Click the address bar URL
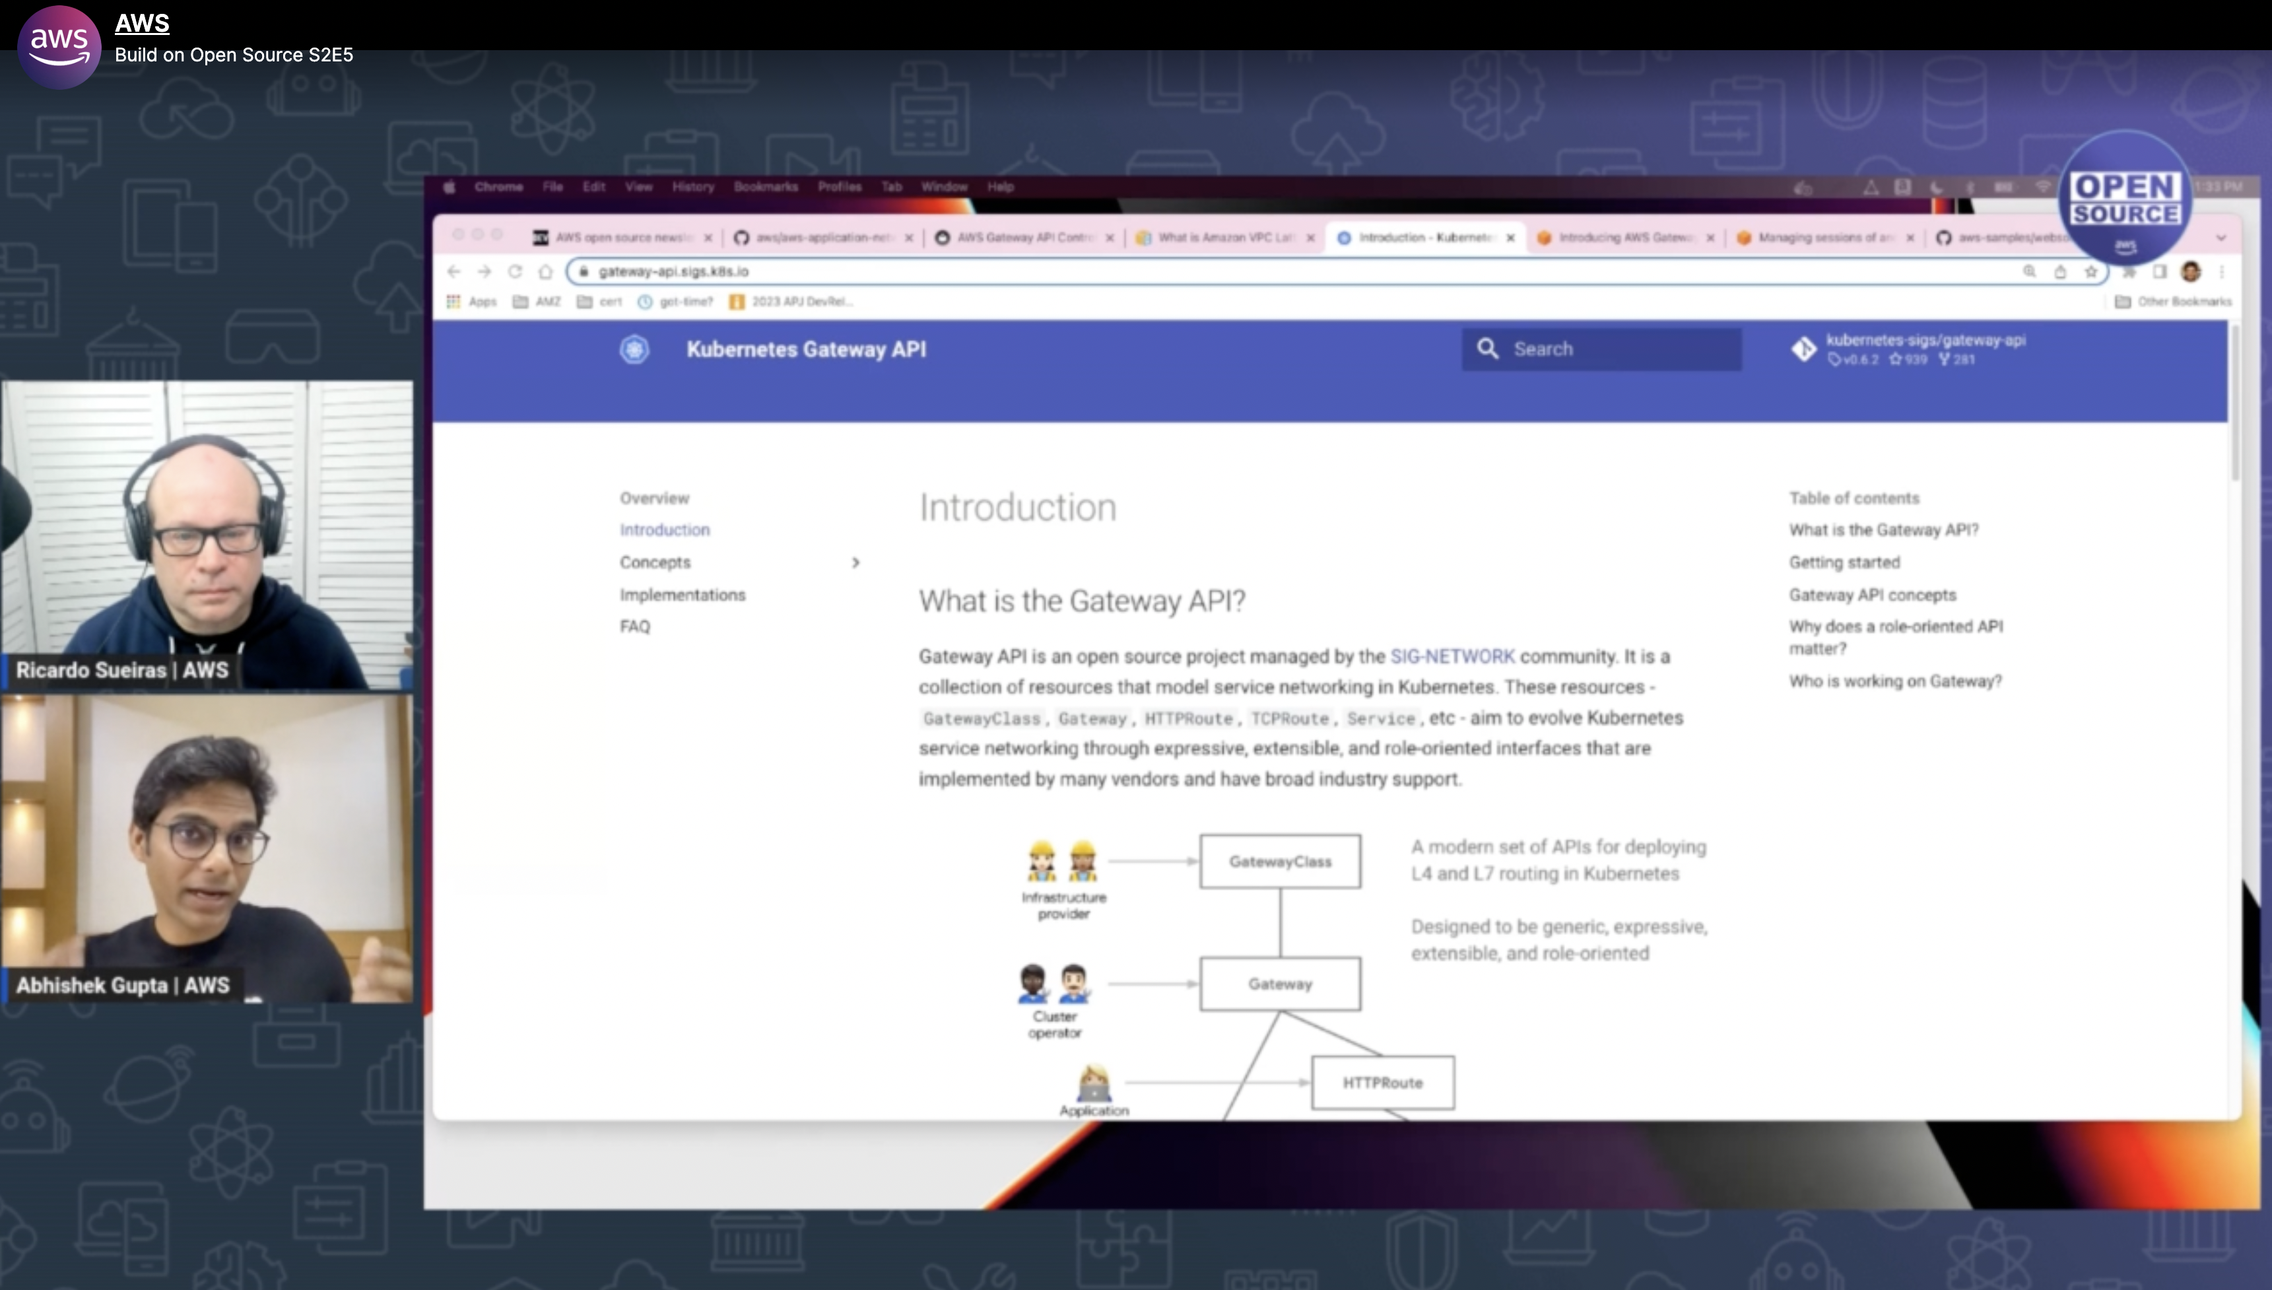The image size is (2272, 1290). (673, 272)
